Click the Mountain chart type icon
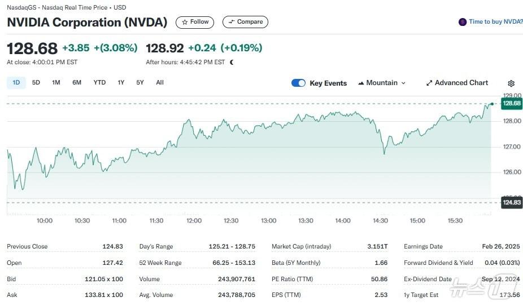Viewport: 523px width, 306px height. pyautogui.click(x=361, y=83)
